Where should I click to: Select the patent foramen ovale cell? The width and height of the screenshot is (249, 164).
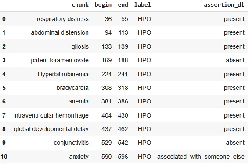(60, 60)
